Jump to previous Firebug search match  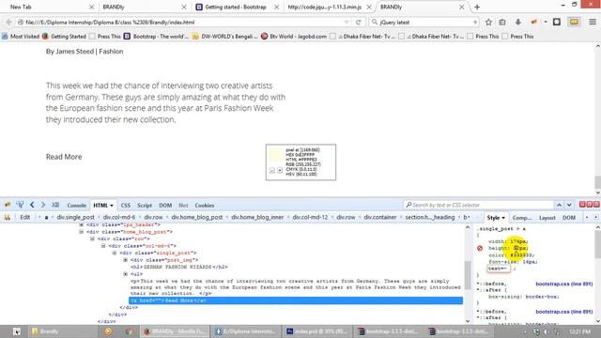click(560, 205)
